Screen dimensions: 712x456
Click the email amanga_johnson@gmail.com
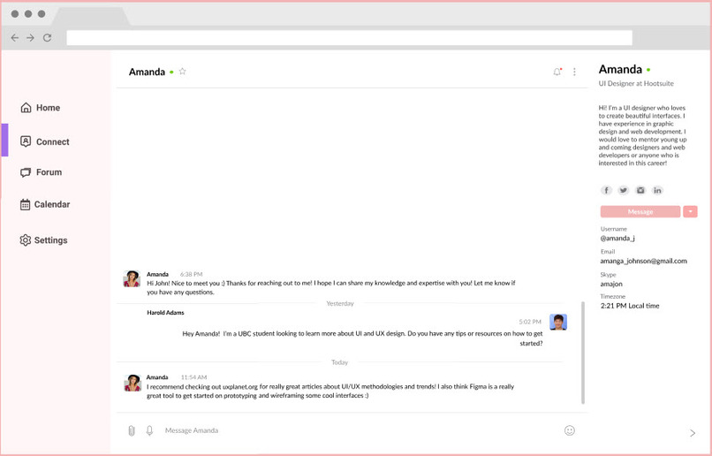[x=643, y=261]
